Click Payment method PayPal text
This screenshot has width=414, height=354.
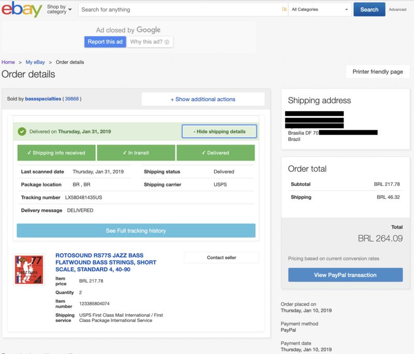pos(288,330)
